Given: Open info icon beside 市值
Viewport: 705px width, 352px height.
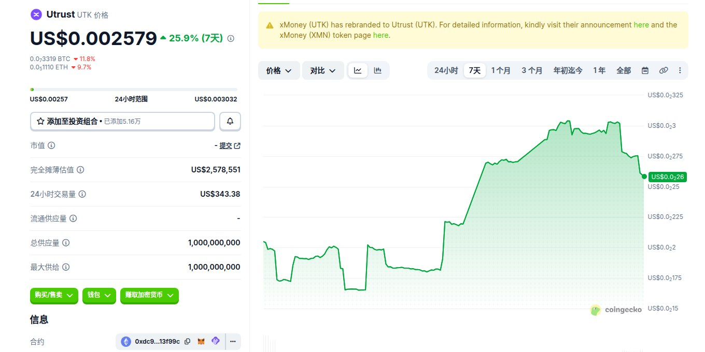Looking at the screenshot, I should point(51,145).
